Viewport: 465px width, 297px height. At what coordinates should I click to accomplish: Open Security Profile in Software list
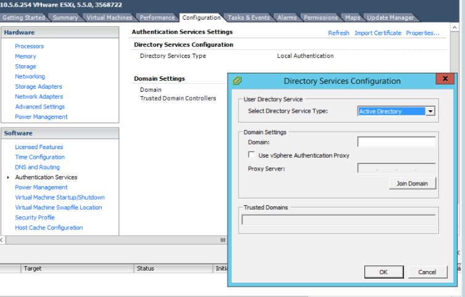35,218
